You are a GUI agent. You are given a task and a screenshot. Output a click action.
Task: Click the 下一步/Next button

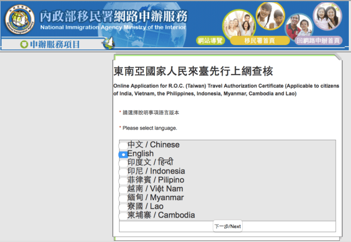coord(227,226)
